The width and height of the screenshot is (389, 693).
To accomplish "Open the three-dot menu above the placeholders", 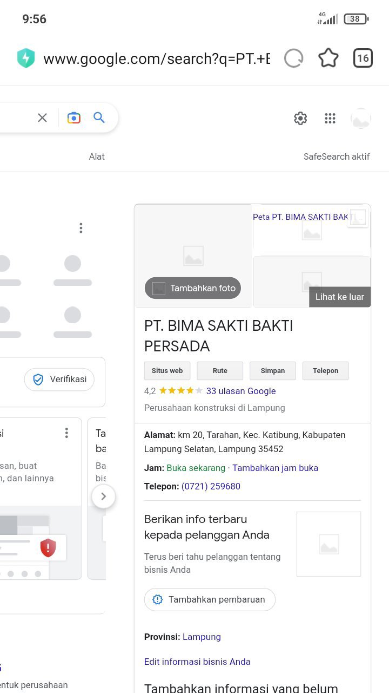I will (x=81, y=228).
